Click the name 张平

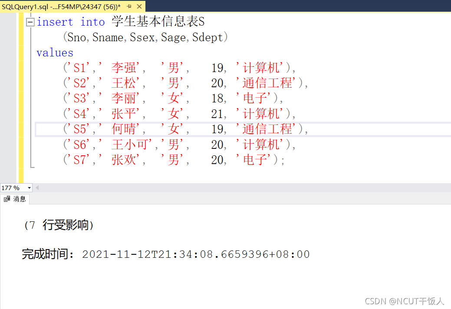click(x=124, y=114)
